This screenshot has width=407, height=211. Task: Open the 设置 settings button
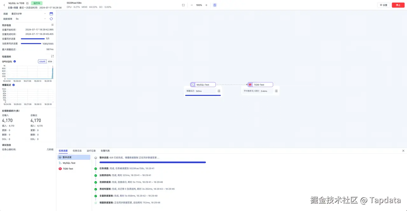[383, 5]
